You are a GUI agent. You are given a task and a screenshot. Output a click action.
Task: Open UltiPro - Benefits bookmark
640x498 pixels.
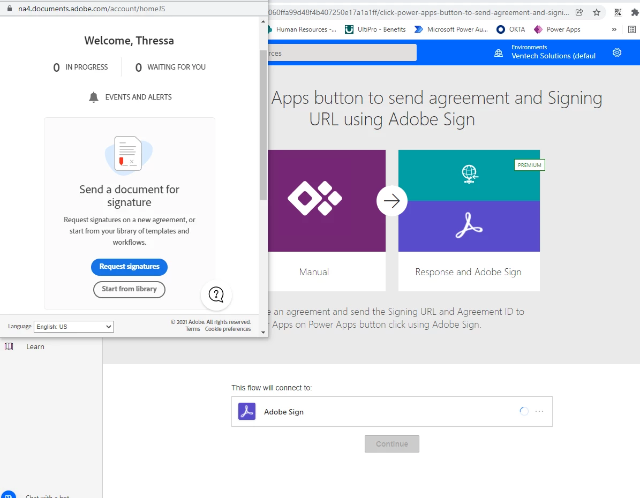coord(375,29)
